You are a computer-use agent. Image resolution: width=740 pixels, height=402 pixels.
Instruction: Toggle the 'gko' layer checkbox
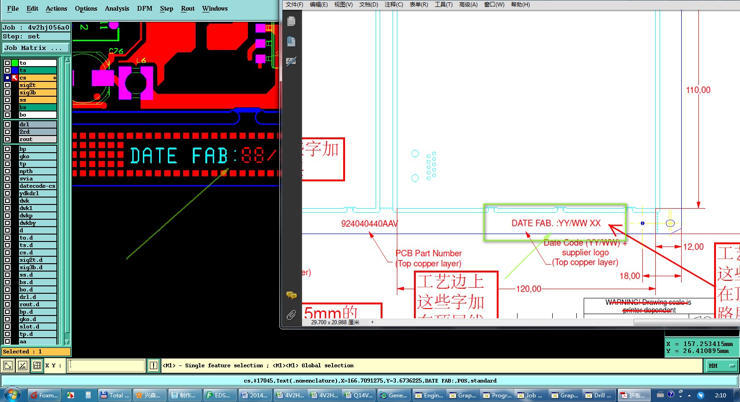[x=7, y=156]
